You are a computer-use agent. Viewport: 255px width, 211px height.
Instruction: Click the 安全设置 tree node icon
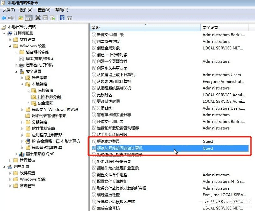tap(22, 72)
